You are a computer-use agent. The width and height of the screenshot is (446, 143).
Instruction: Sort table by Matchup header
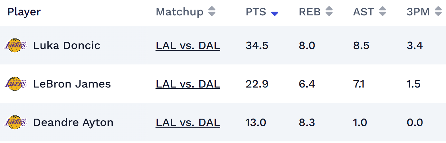[179, 12]
